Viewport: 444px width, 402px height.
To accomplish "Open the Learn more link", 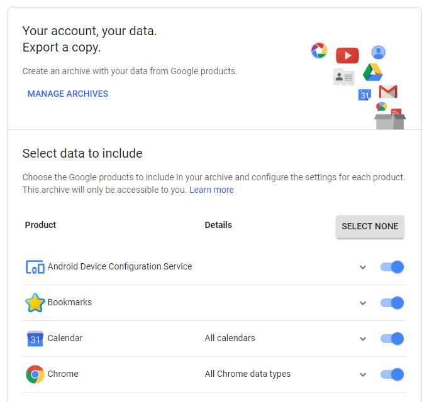I will (211, 190).
